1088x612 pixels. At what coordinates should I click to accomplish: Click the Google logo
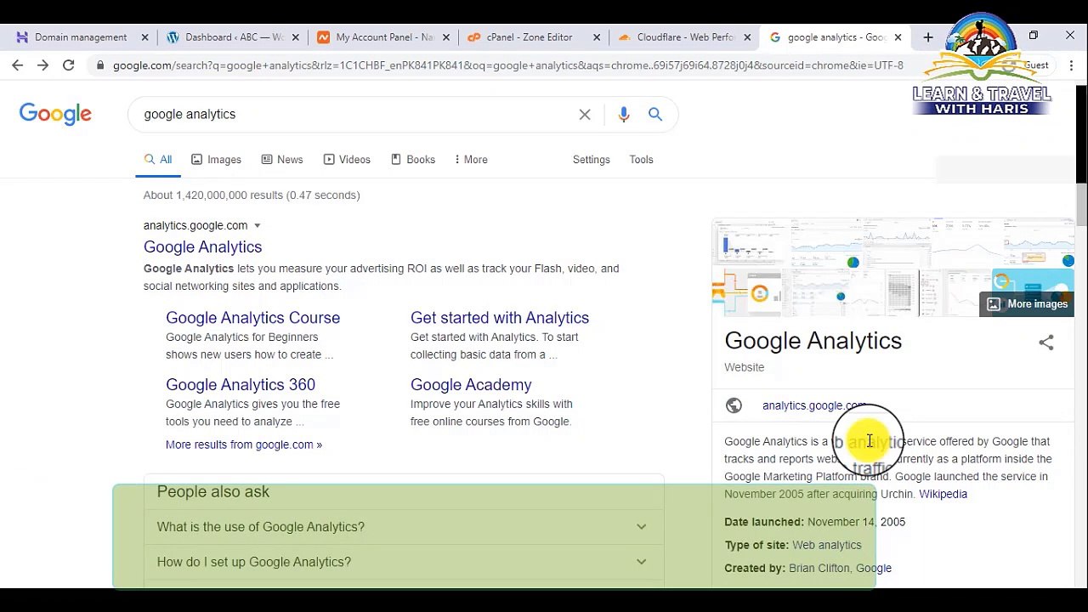[55, 115]
